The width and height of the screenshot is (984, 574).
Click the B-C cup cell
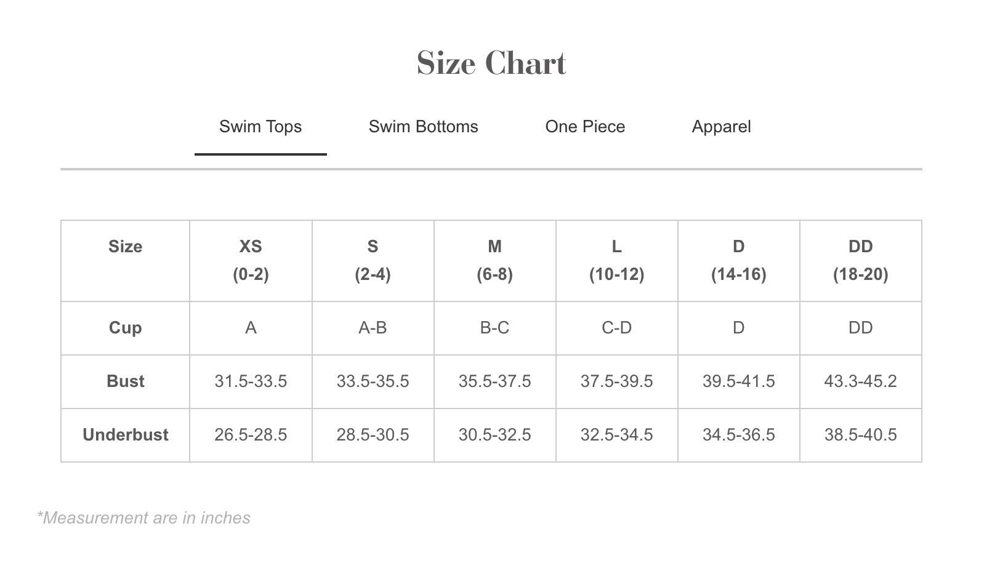point(494,328)
